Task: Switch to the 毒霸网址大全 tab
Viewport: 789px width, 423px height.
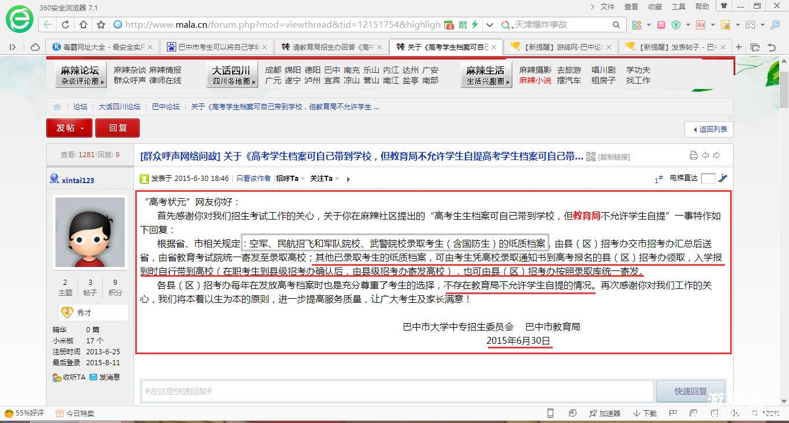Action: coord(98,47)
